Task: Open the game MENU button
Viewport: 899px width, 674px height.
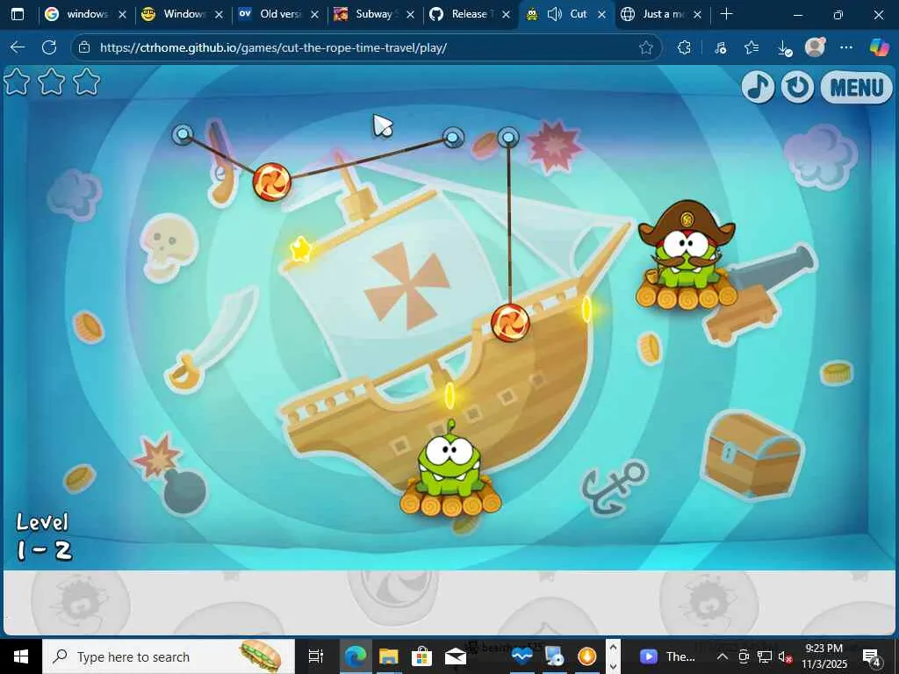Action: (856, 88)
